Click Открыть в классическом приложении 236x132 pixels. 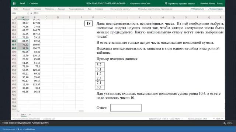point(155,9)
